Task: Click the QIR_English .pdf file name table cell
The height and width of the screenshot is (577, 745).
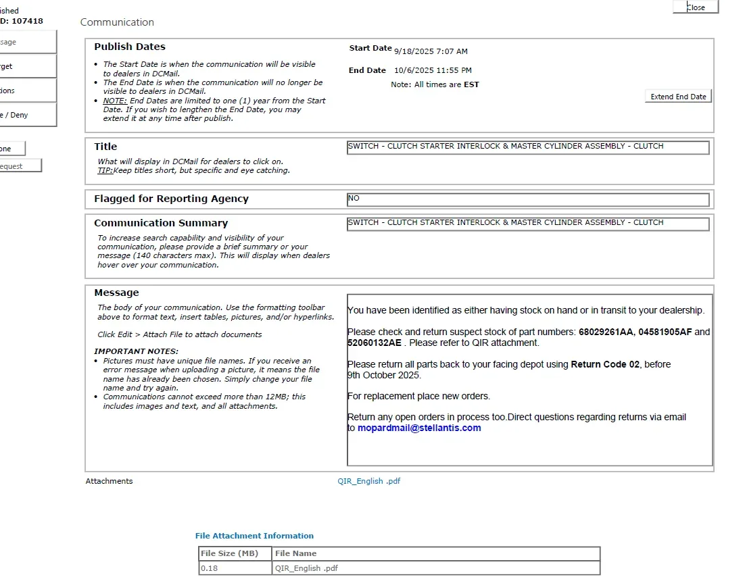Action: point(436,568)
